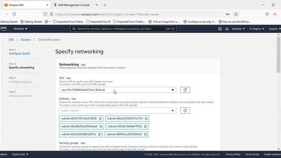Open the Abushad account menu

point(238,29)
